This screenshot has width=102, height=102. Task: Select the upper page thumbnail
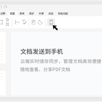point(3,48)
